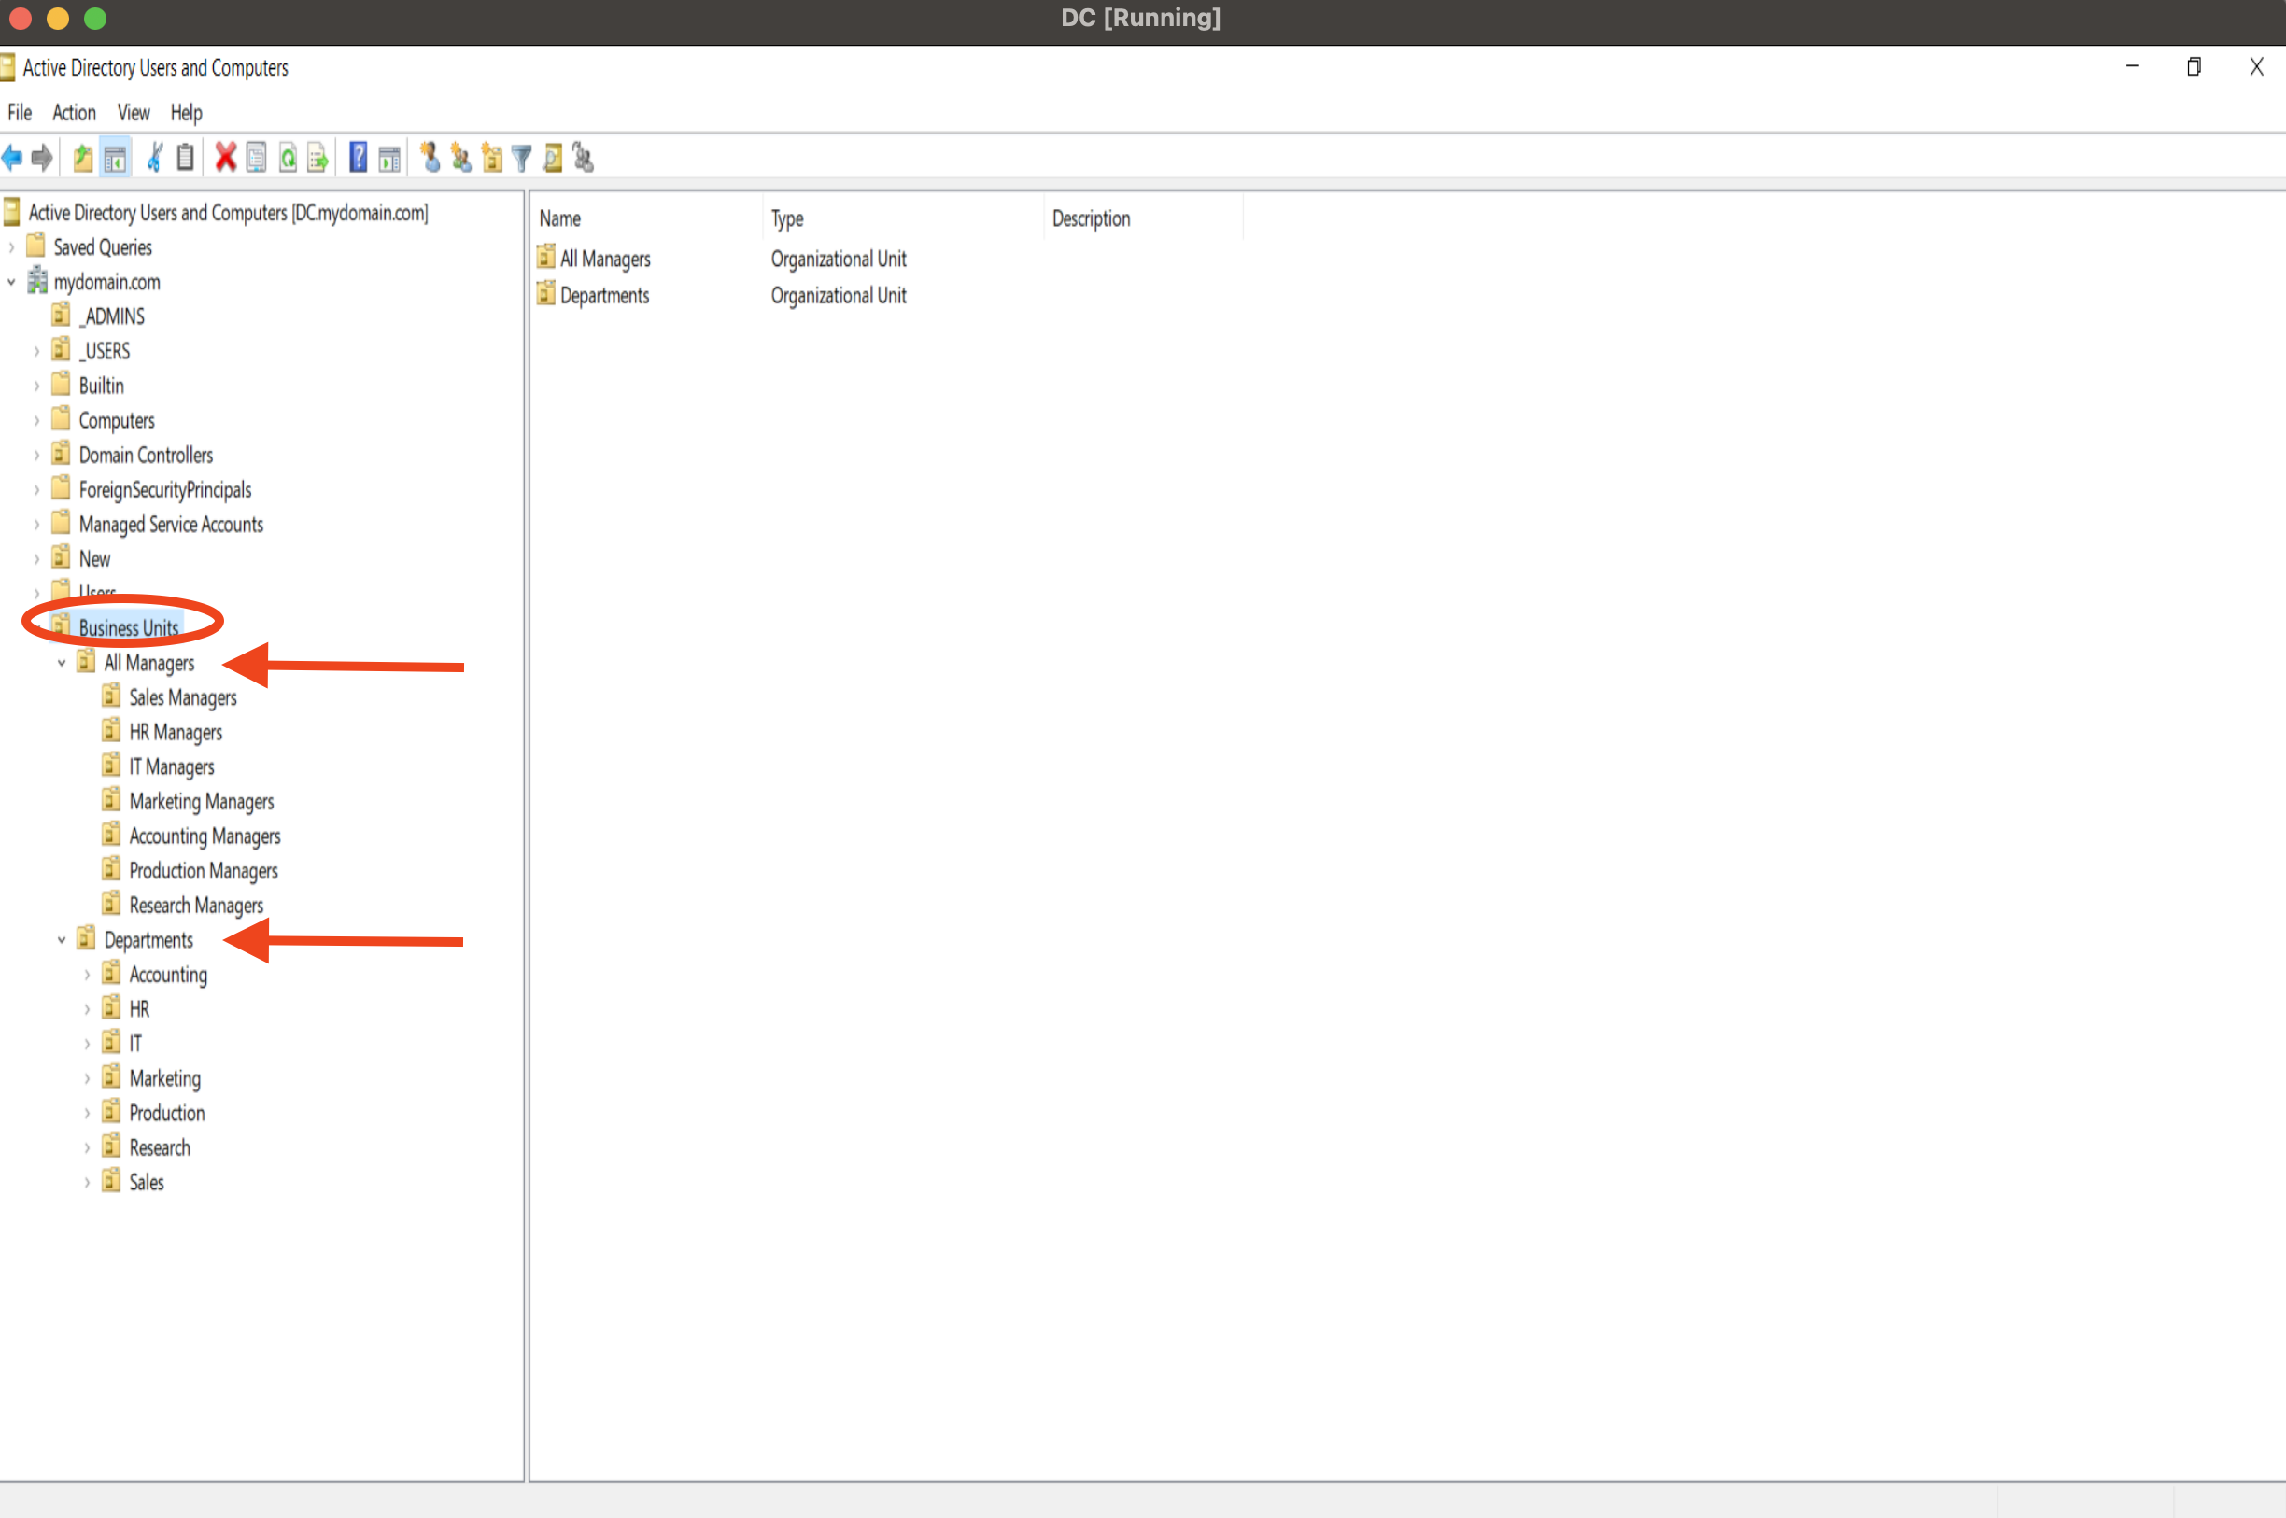Open Help using the question mark icon
Screen dimensions: 2286x1518
(358, 158)
